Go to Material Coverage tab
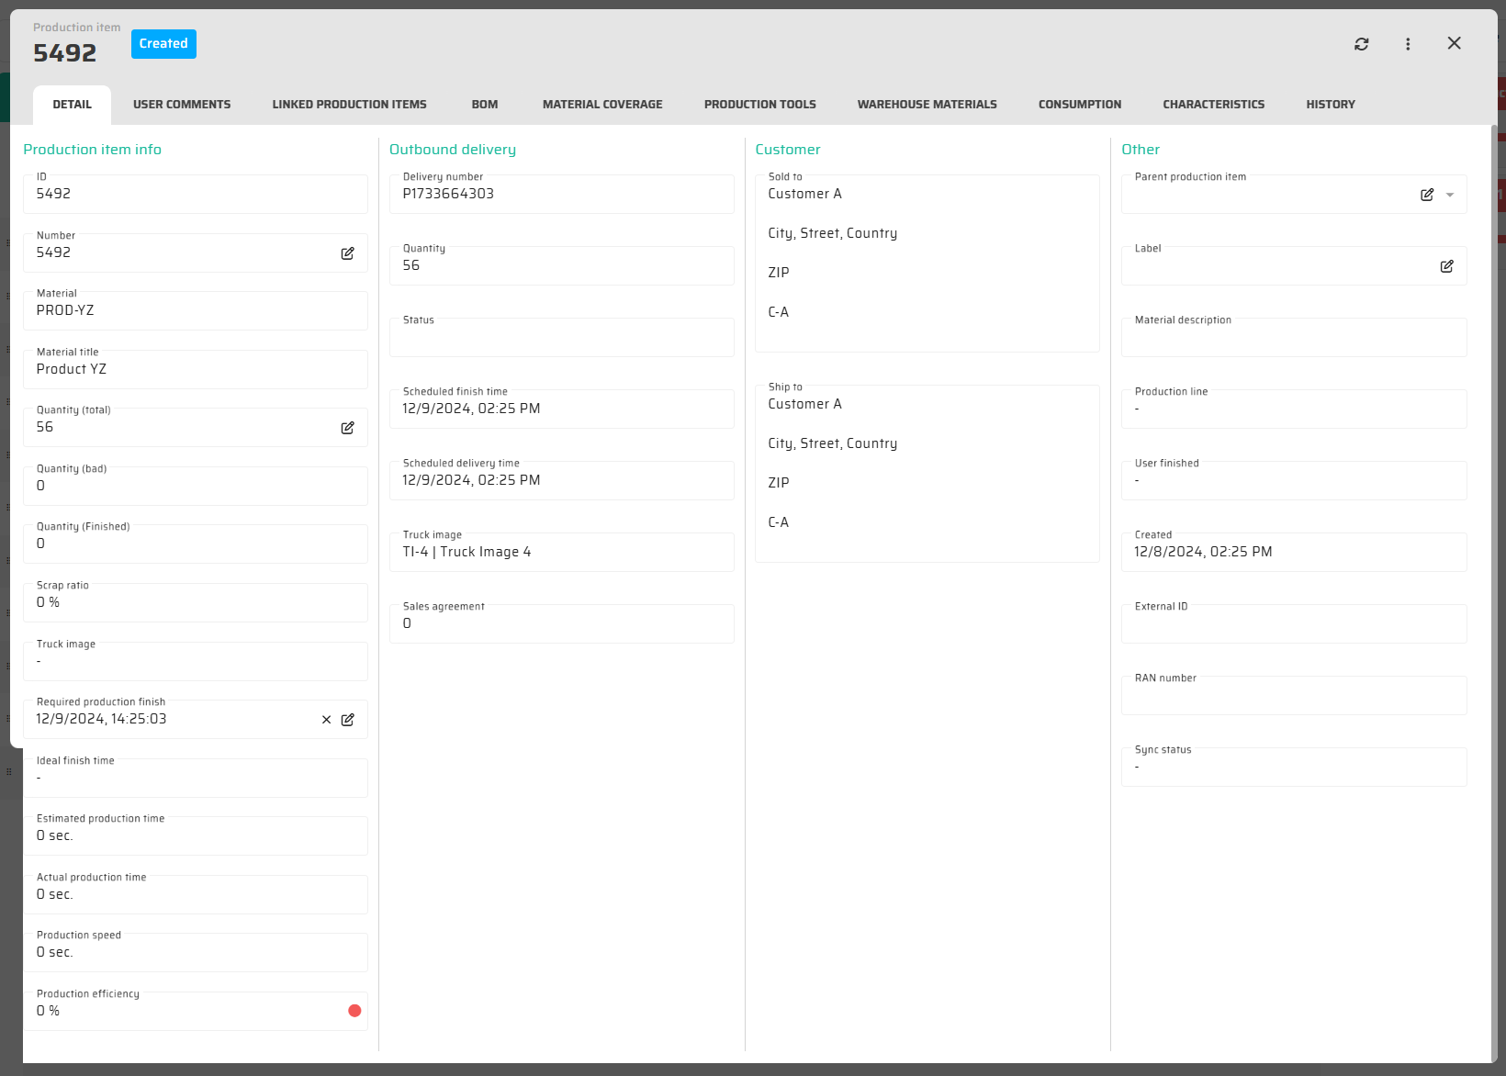 click(x=602, y=105)
